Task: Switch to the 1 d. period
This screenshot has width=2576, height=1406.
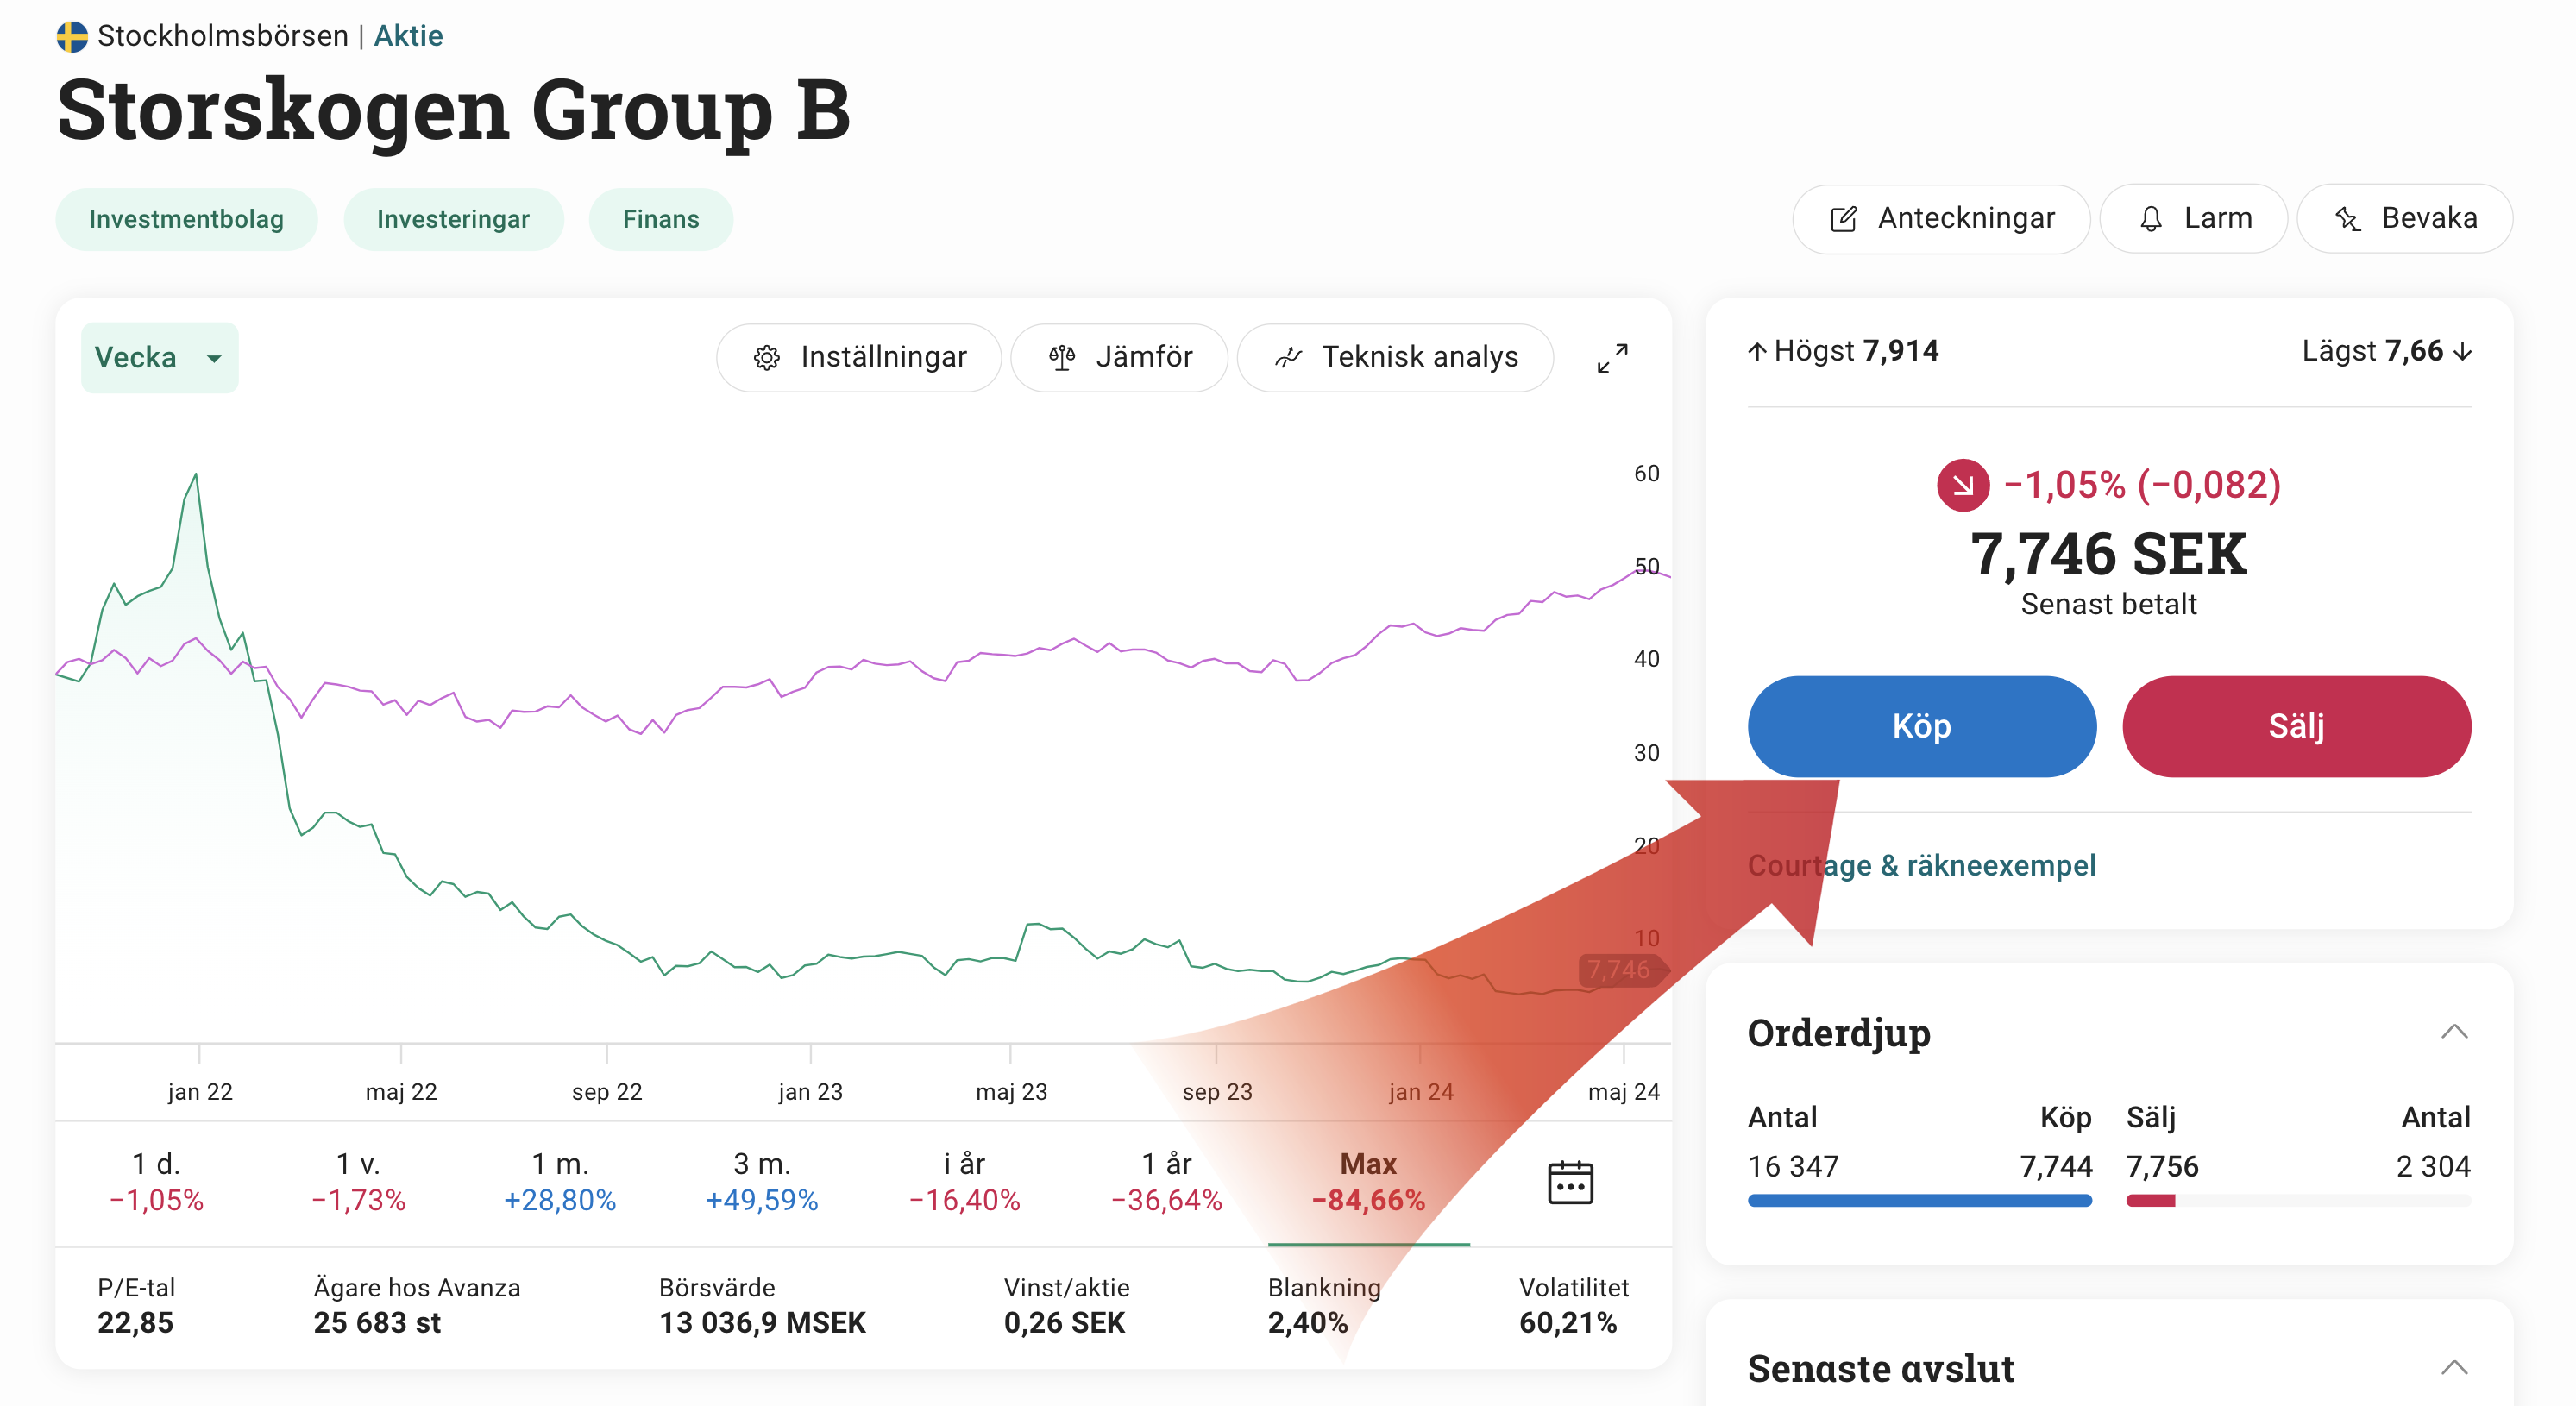Action: click(156, 1181)
